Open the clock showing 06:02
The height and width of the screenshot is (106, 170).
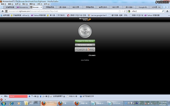tap(163, 103)
